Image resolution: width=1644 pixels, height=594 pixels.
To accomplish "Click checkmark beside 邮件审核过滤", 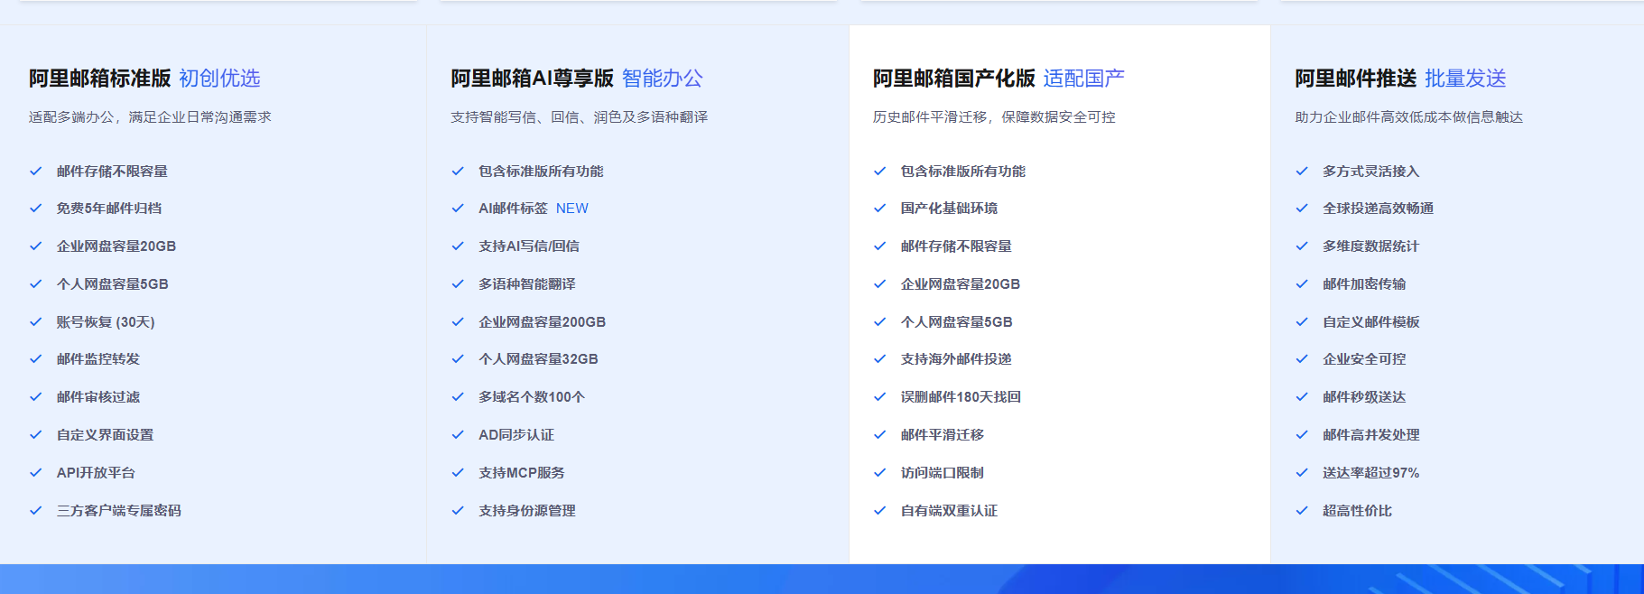I will coord(36,397).
